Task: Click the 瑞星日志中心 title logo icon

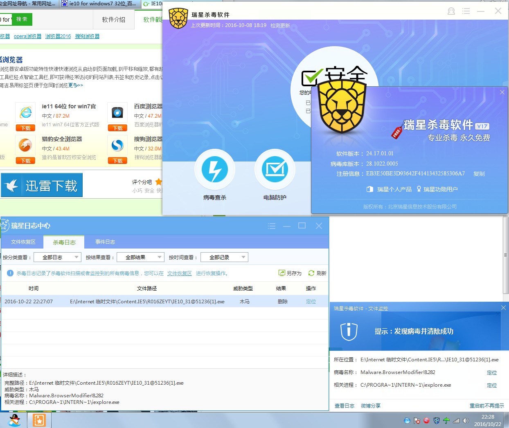Action: (4, 225)
